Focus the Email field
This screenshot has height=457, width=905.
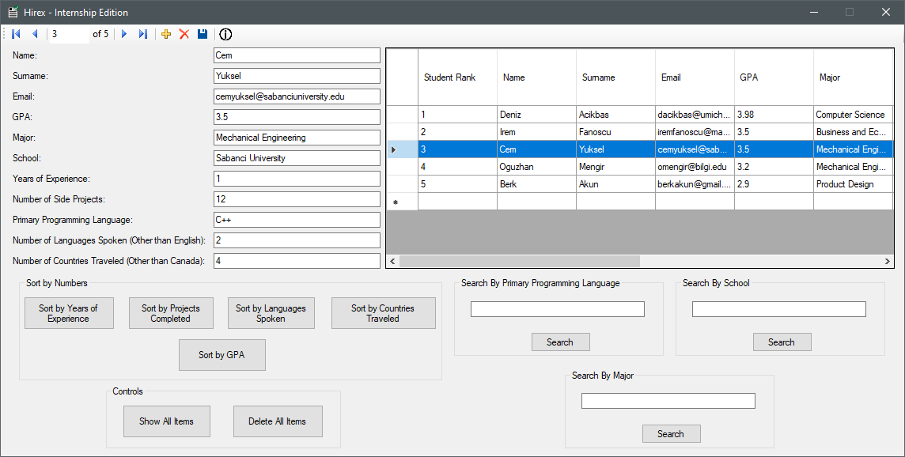tap(297, 96)
